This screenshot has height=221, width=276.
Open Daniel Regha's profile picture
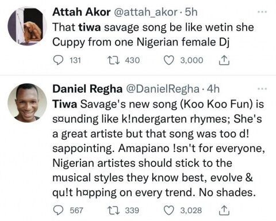tap(27, 102)
